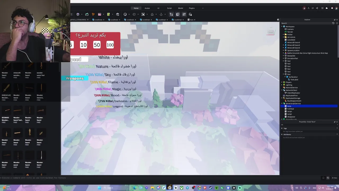Viewport: 339px width, 191px height.
Task: Select Baseplate in Explorer
Action: pos(291,56)
